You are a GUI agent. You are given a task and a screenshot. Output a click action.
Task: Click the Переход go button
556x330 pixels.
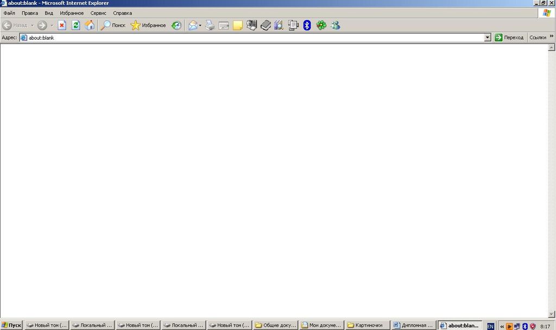click(509, 38)
